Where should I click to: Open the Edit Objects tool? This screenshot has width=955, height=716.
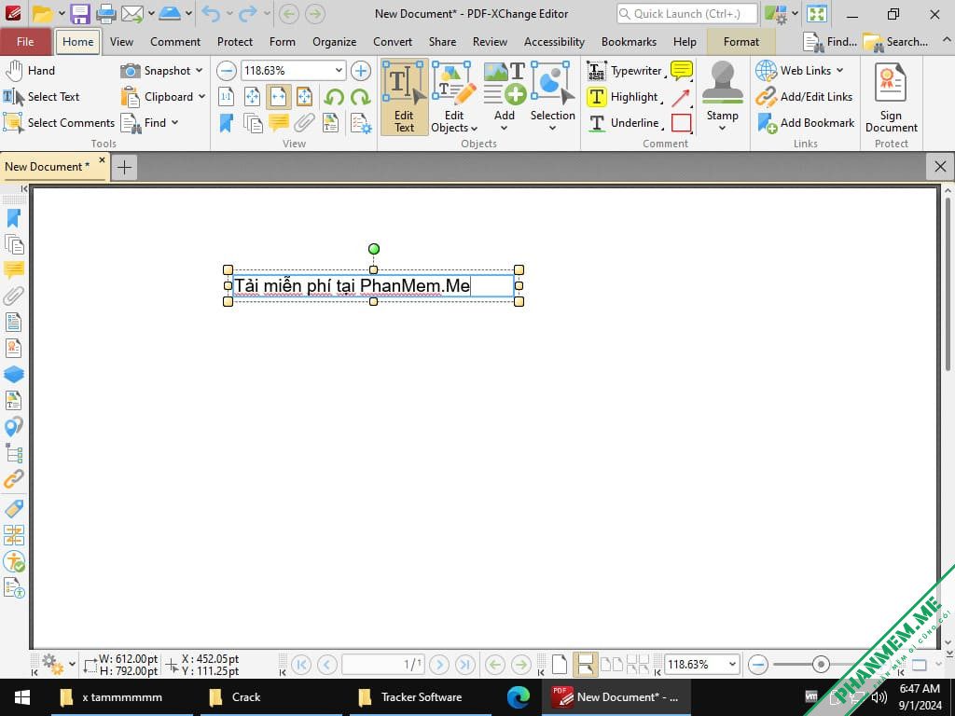454,97
